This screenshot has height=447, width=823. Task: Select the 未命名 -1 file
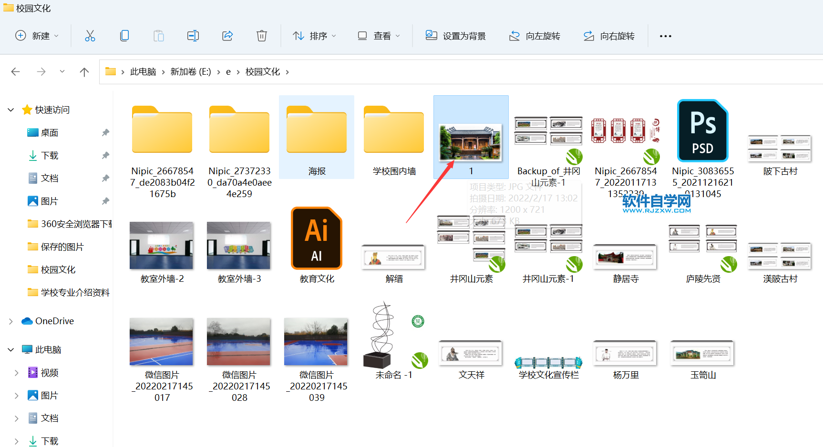pyautogui.click(x=394, y=341)
